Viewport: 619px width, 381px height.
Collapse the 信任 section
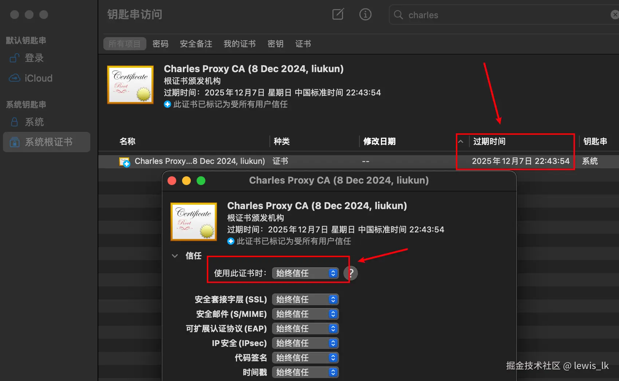pos(175,256)
